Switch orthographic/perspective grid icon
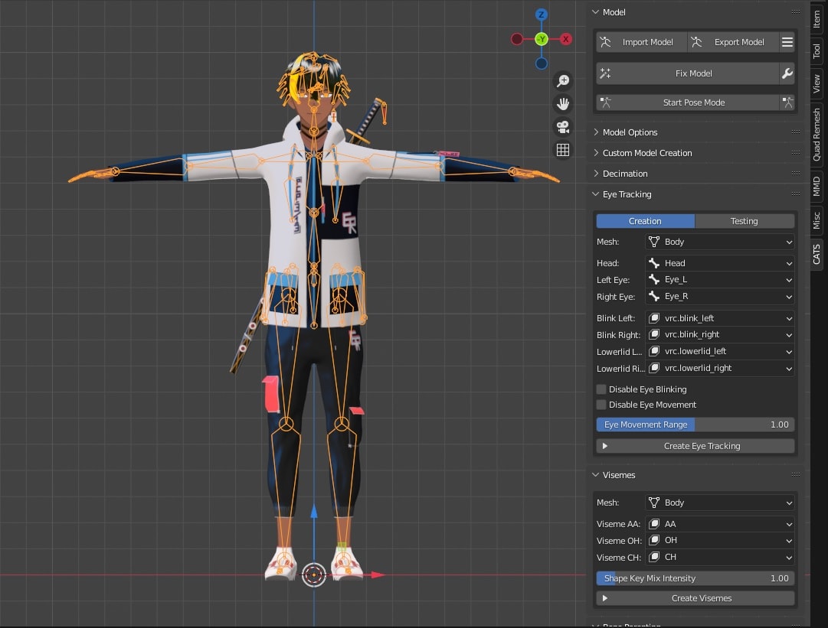The image size is (828, 628). click(x=563, y=150)
